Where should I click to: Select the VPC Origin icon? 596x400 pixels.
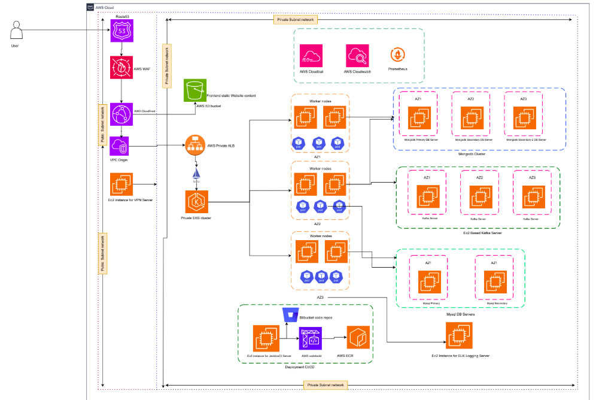click(x=121, y=146)
